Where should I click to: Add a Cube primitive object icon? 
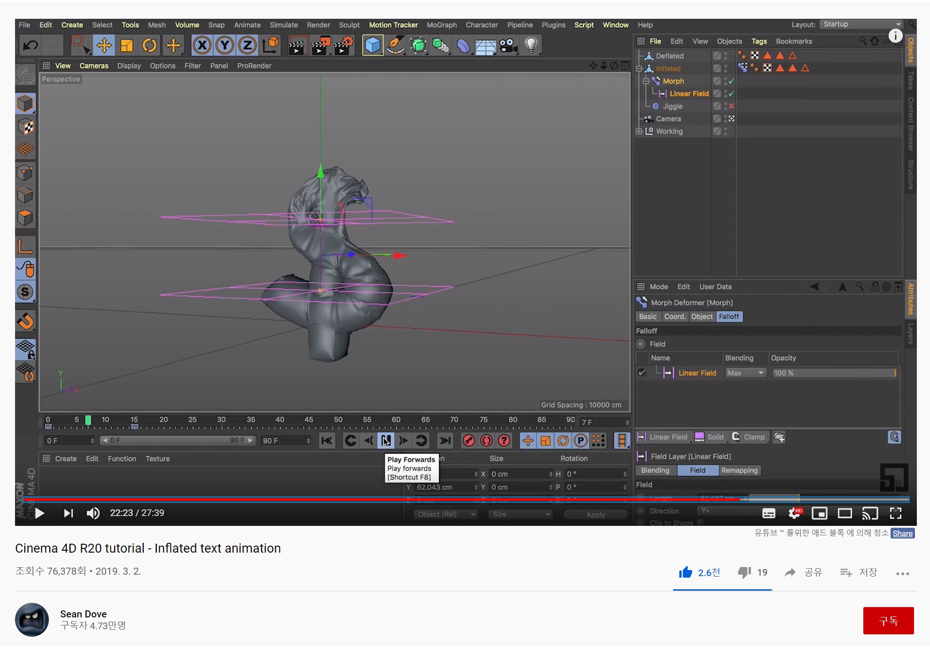[x=372, y=46]
